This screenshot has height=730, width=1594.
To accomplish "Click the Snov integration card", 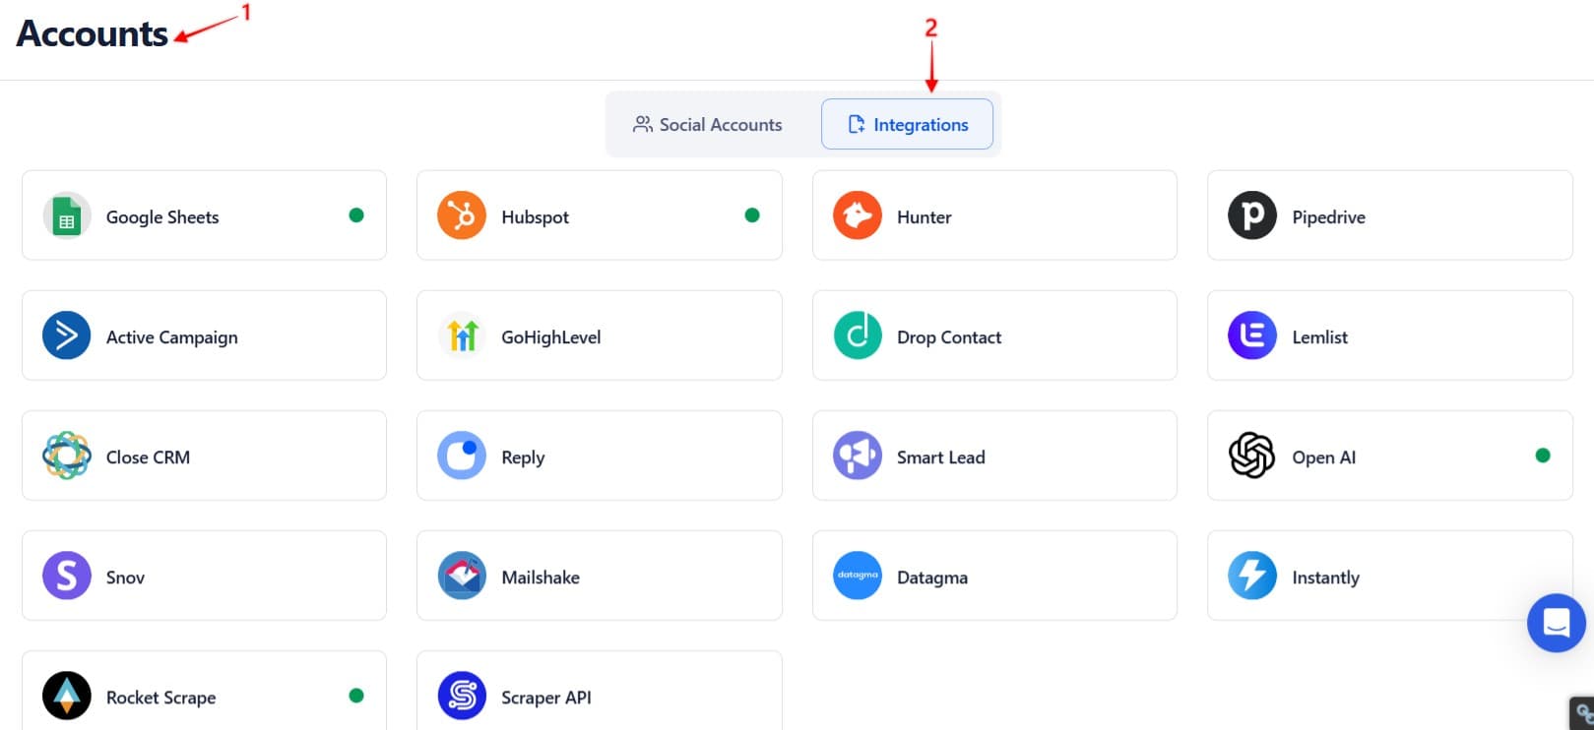I will pyautogui.click(x=204, y=577).
